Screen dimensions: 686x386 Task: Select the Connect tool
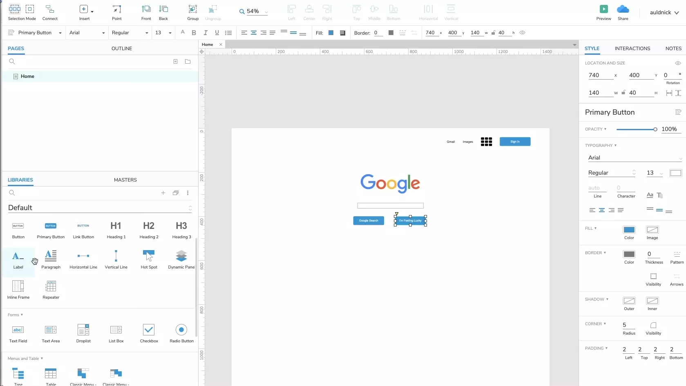50,12
